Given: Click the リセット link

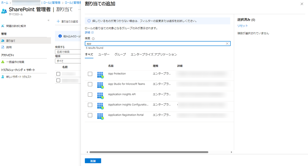Looking at the screenshot, I should coord(243,26).
